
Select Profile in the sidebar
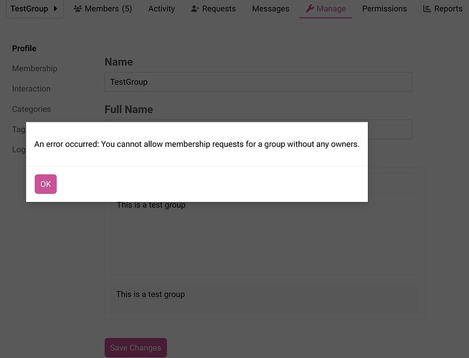tap(24, 49)
